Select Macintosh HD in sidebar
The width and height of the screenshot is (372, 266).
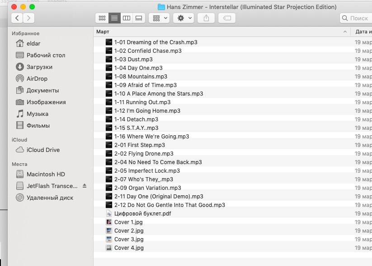40,174
